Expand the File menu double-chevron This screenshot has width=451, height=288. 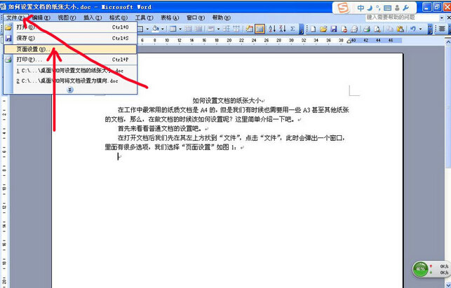pos(70,90)
